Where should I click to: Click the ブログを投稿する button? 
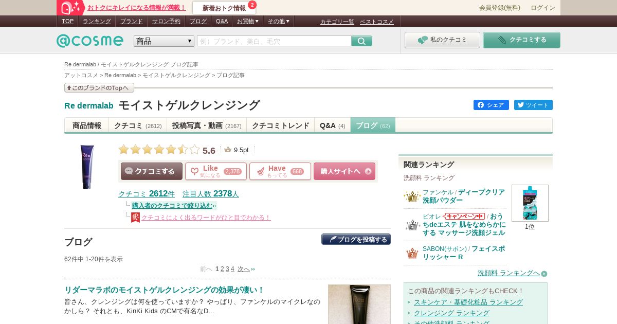click(x=356, y=239)
